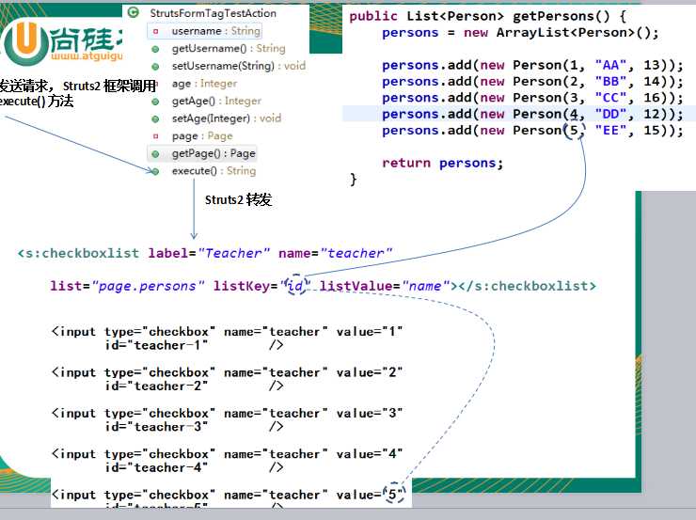Viewport: 696px width, 520px height.
Task: Click the 'execute() 方法' annotation text
Action: tap(37, 102)
